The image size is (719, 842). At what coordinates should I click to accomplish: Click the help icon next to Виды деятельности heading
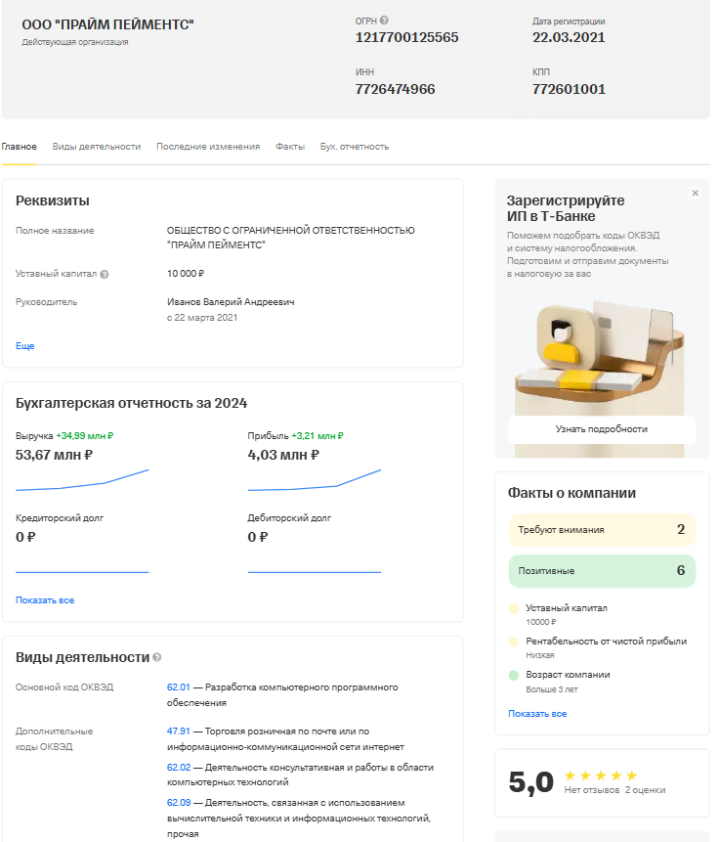pos(157,658)
